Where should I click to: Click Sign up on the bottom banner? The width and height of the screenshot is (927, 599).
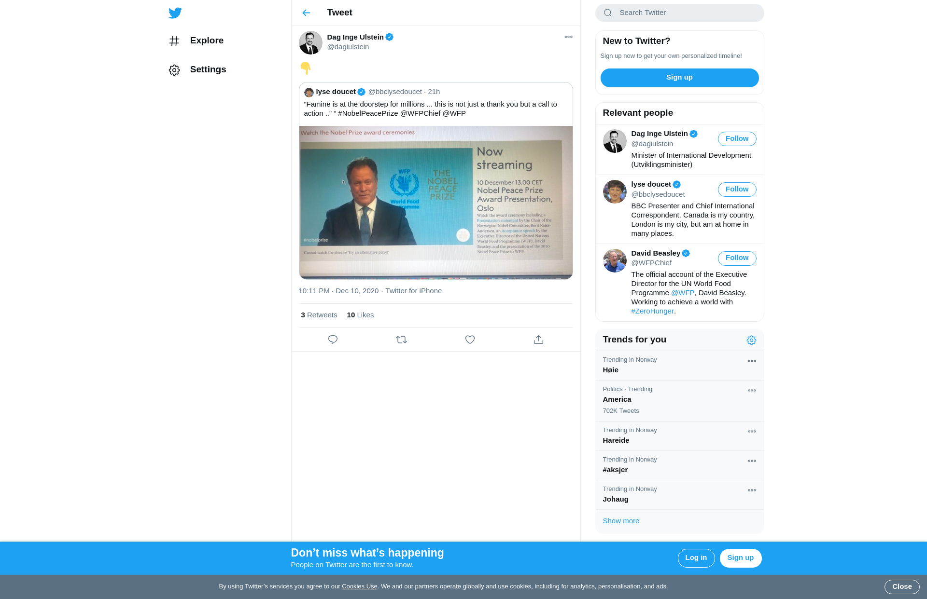(740, 558)
